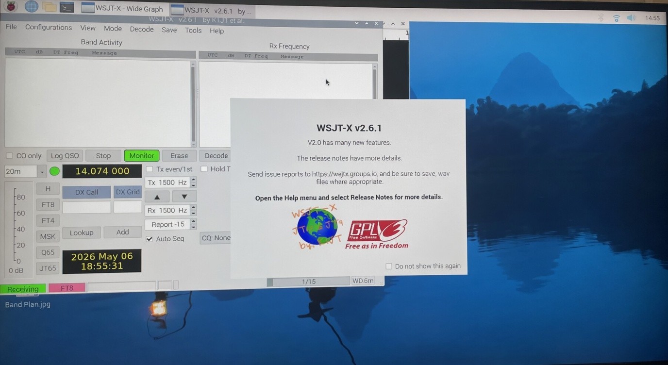
Task: Click the DX Call label button
Action: click(86, 192)
